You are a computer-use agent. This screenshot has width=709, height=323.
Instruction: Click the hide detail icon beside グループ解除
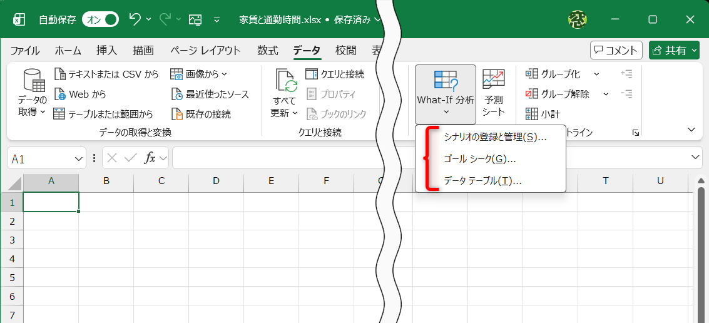tap(626, 94)
